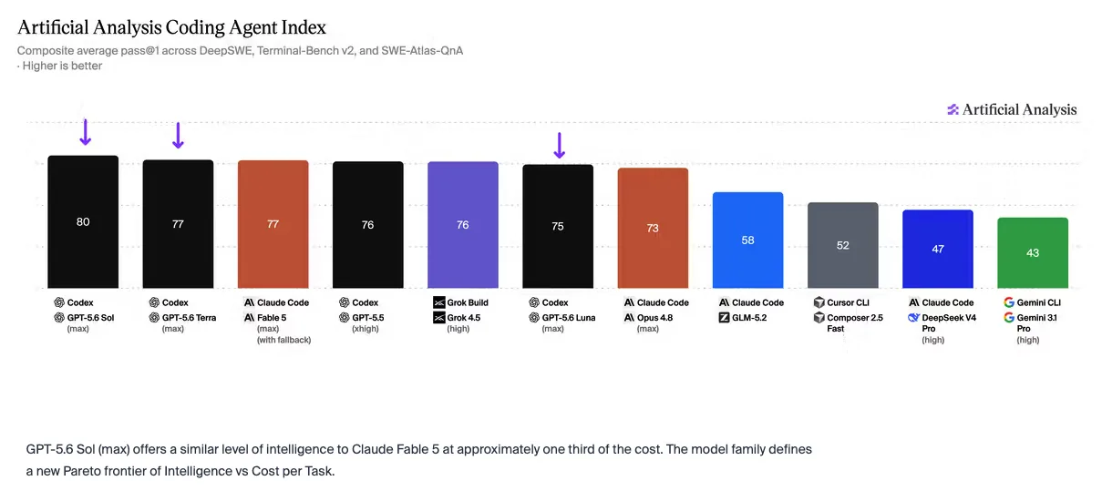This screenshot has width=1102, height=491.
Task: Click the Artificial Analysis Coding Agent Index title
Action: click(x=171, y=28)
